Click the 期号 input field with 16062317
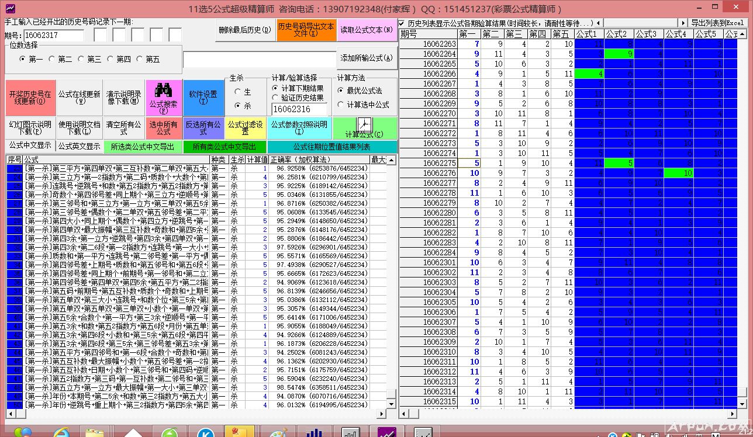The height and width of the screenshot is (437, 753). (x=54, y=35)
